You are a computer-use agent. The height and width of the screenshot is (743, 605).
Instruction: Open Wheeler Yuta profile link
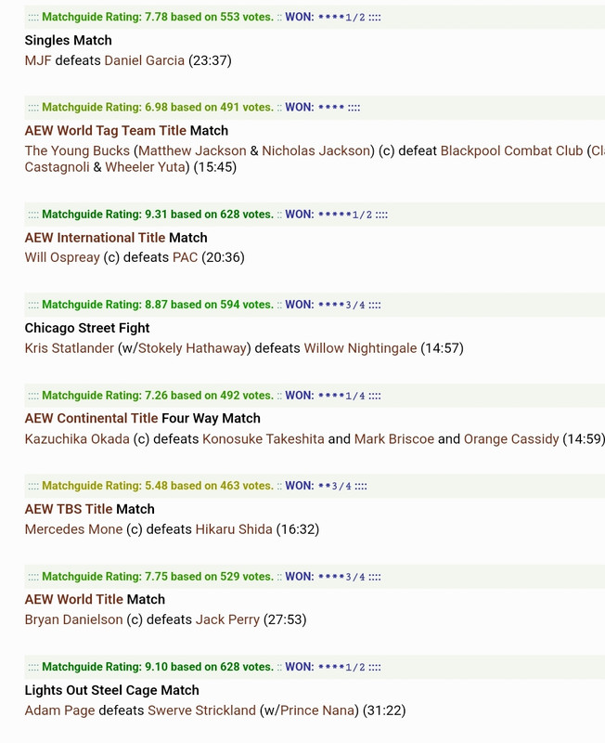[145, 167]
